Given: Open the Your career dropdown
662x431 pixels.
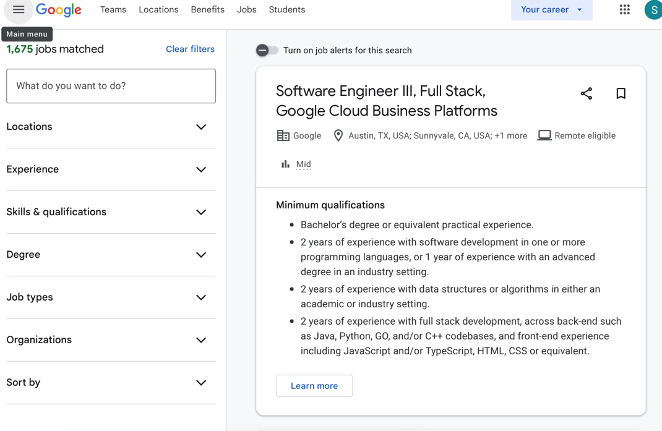Looking at the screenshot, I should point(551,10).
